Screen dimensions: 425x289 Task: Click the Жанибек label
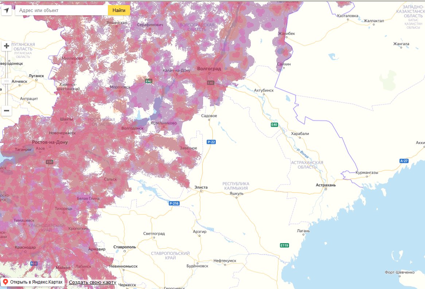(x=286, y=33)
